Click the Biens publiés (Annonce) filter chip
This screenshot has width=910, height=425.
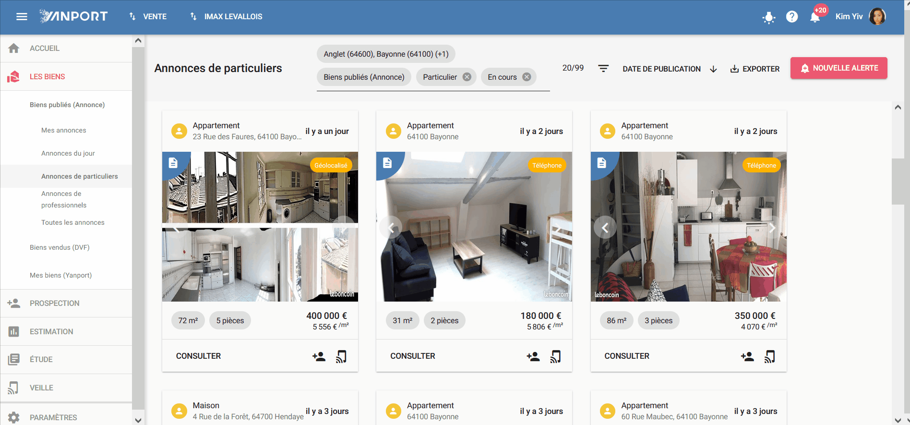pos(364,77)
